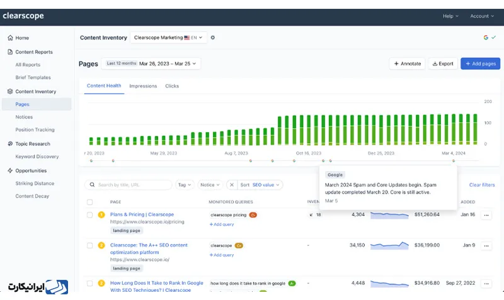Click the 34,150 value in Clearscope row
The image size is (504, 300).
pos(357,245)
